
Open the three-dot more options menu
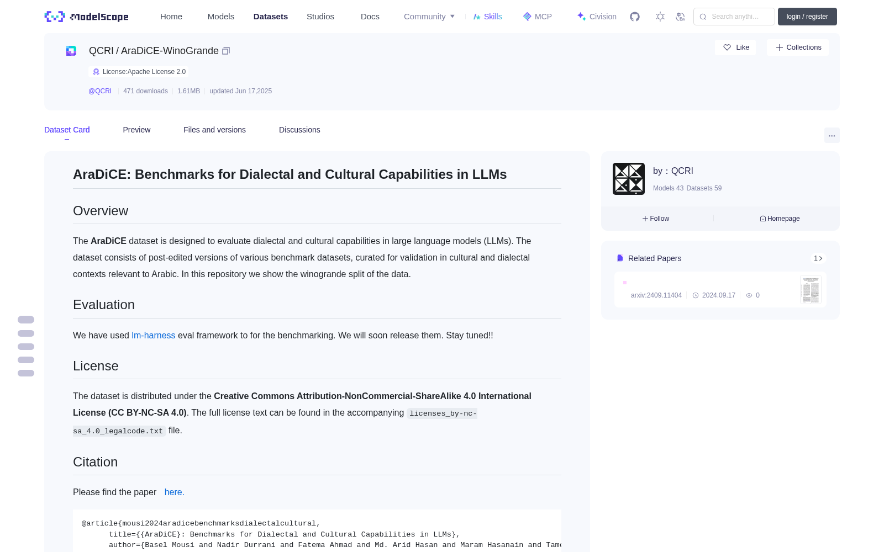pos(832,135)
